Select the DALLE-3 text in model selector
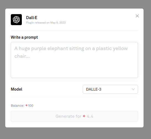Image resolution: width=151 pixels, height=139 pixels. [x=93, y=89]
